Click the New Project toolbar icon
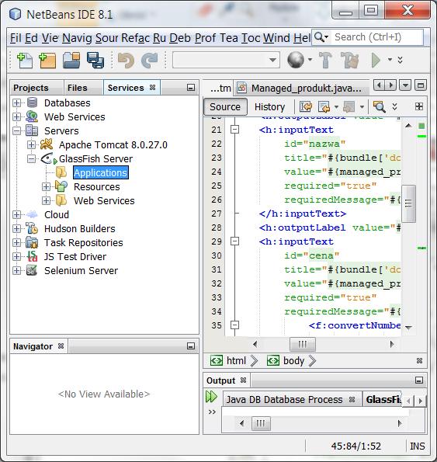 47,60
